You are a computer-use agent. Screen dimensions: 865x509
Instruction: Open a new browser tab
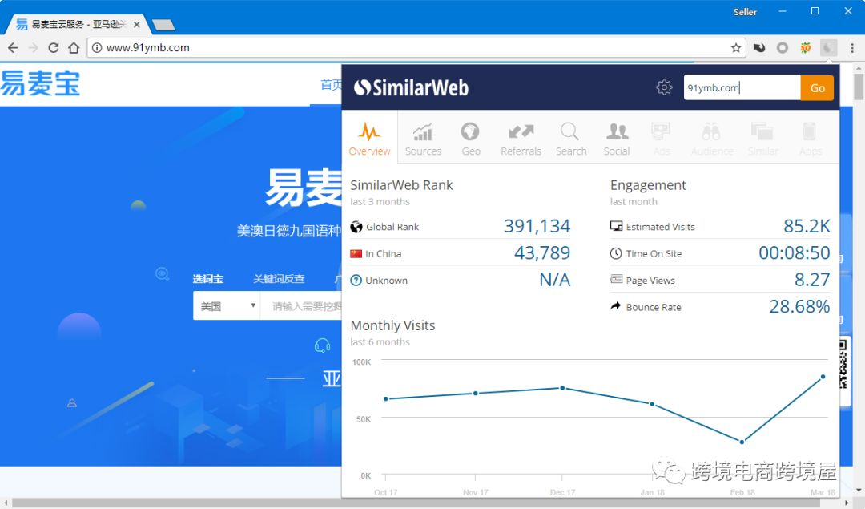(163, 25)
